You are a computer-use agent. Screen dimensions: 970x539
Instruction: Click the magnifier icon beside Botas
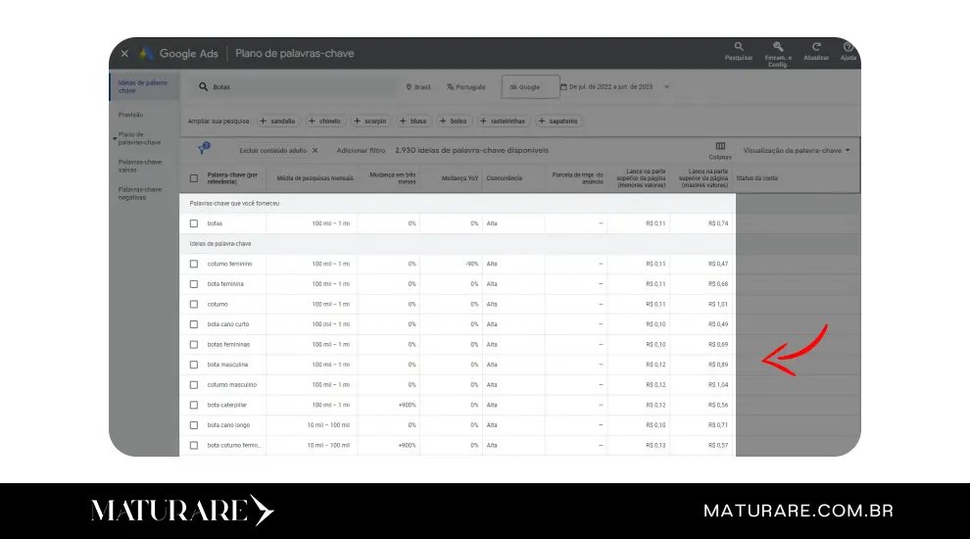click(x=203, y=87)
